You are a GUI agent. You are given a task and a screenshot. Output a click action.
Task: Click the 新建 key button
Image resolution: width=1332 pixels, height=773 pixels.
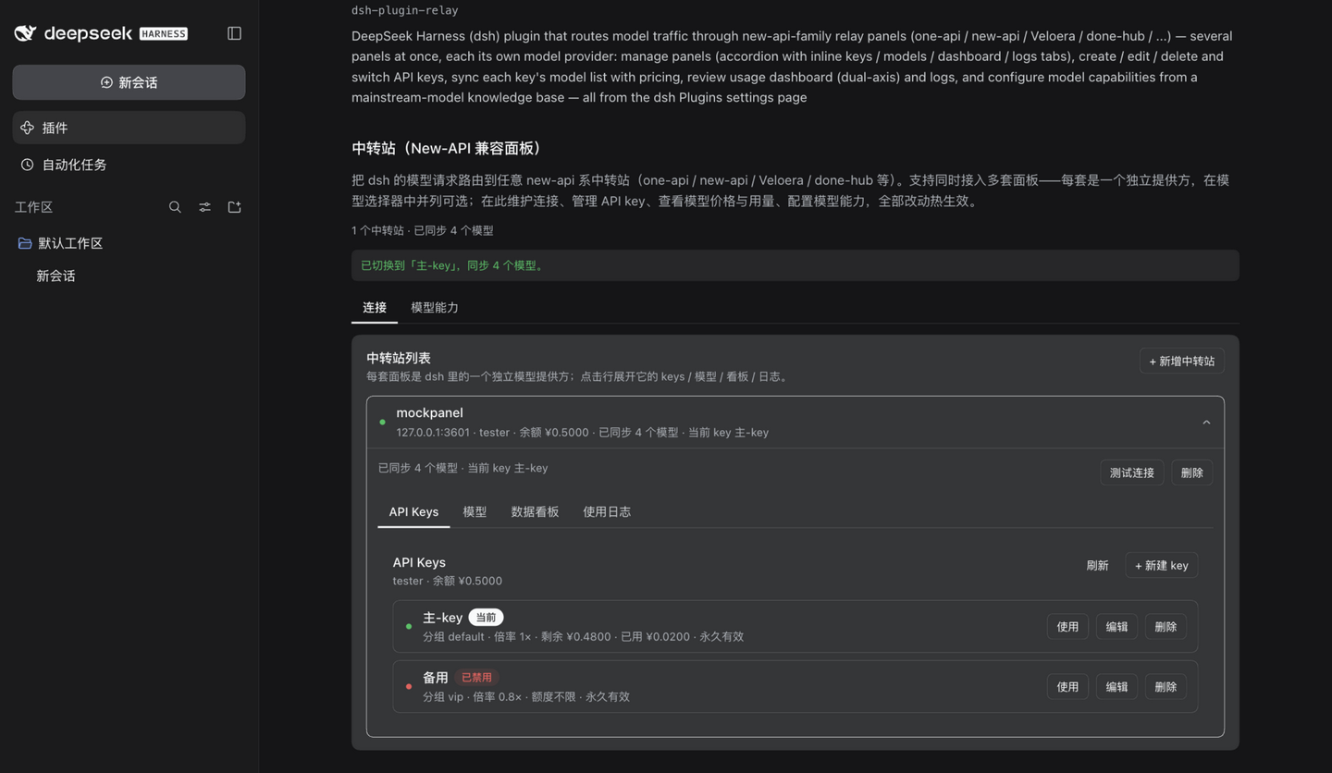[x=1162, y=565]
